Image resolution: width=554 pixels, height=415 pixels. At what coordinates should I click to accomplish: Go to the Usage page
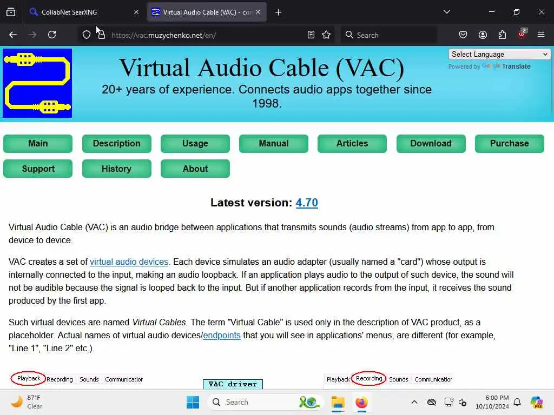195,144
